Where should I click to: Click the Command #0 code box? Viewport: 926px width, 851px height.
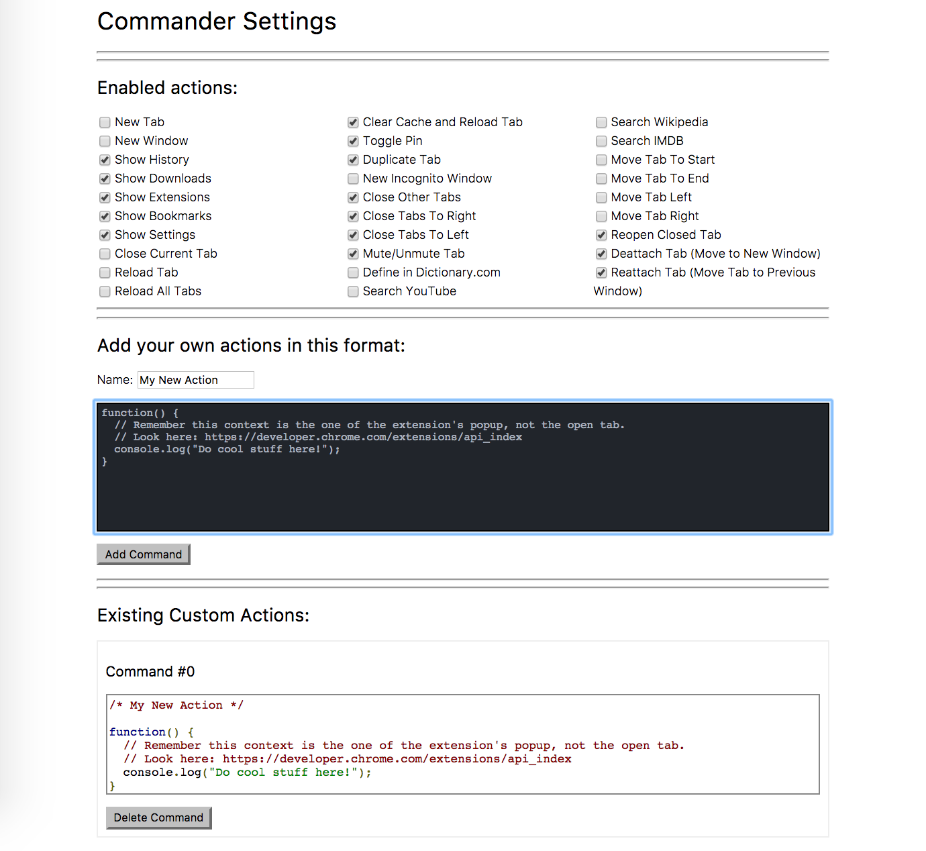pyautogui.click(x=463, y=744)
